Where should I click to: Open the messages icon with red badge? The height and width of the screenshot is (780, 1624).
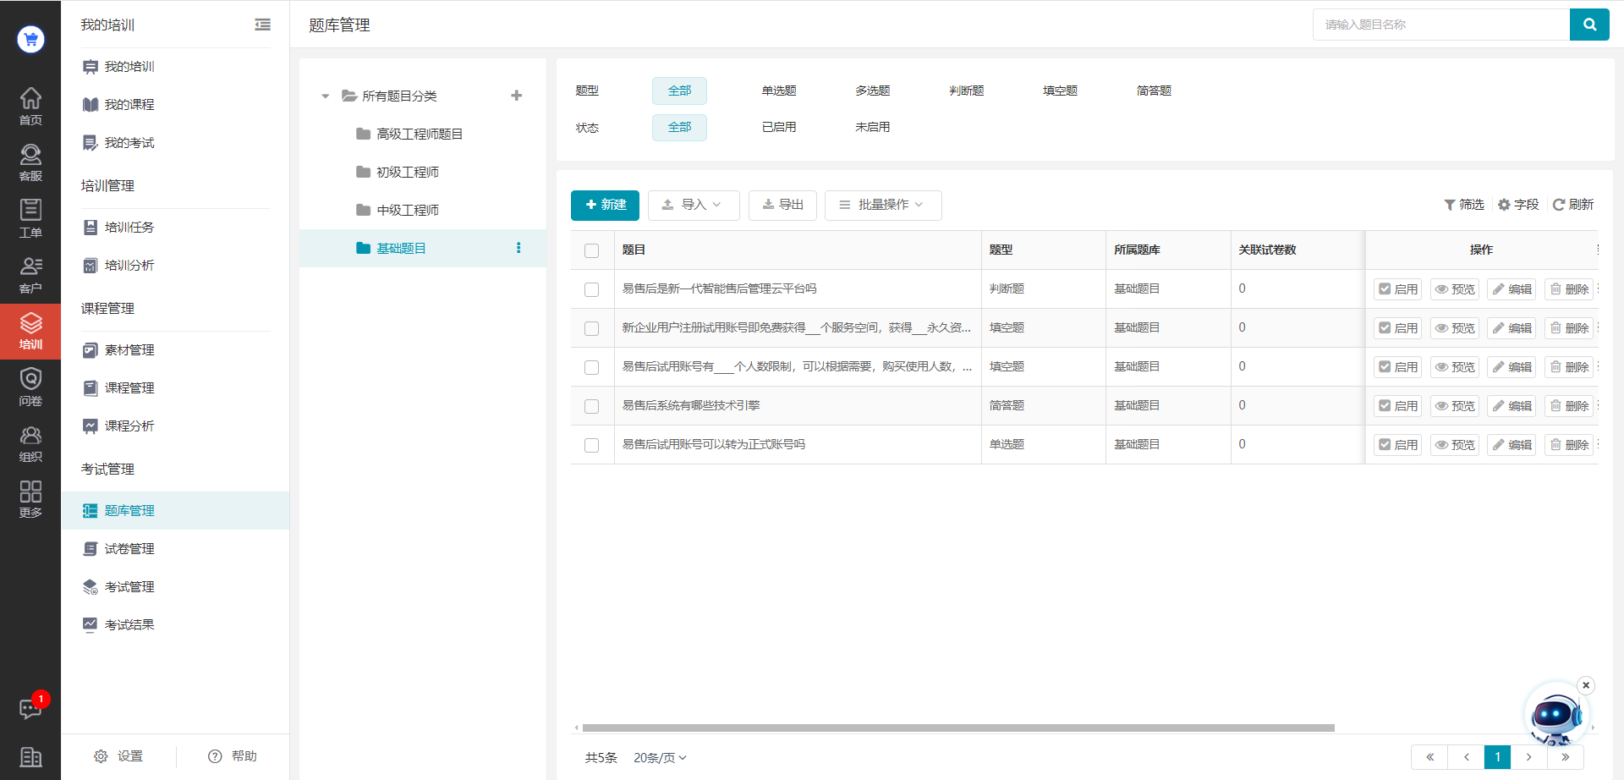click(x=30, y=708)
